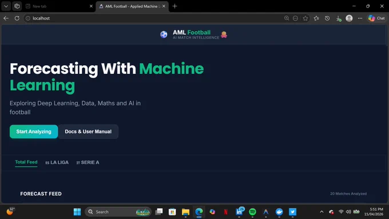The image size is (389, 219).
Task: Open the taskbar clock and date
Action: 374,212
